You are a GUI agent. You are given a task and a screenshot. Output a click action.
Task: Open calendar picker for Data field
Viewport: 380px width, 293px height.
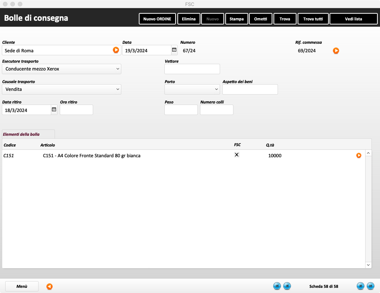pyautogui.click(x=174, y=50)
